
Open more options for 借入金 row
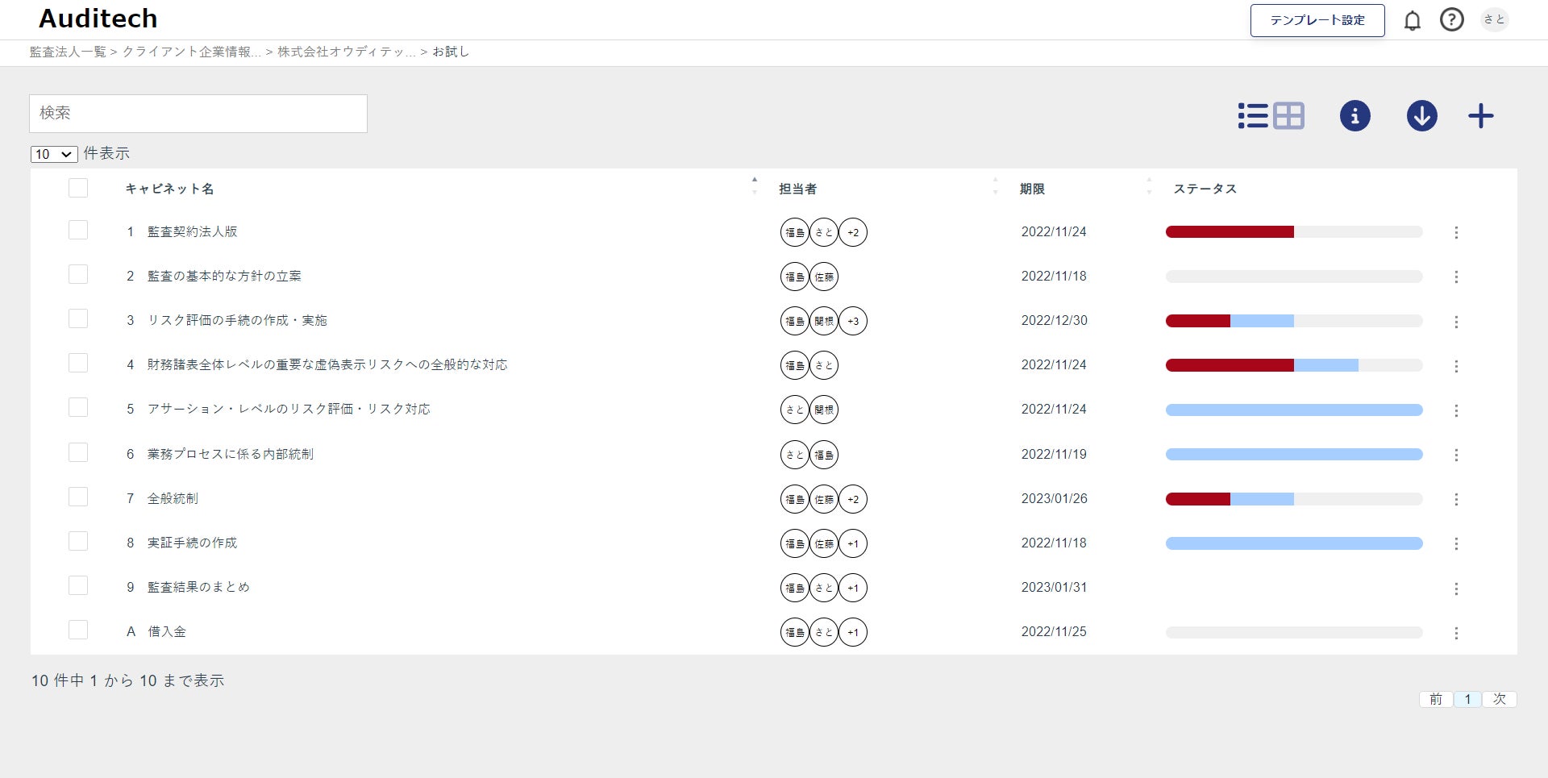tap(1456, 633)
